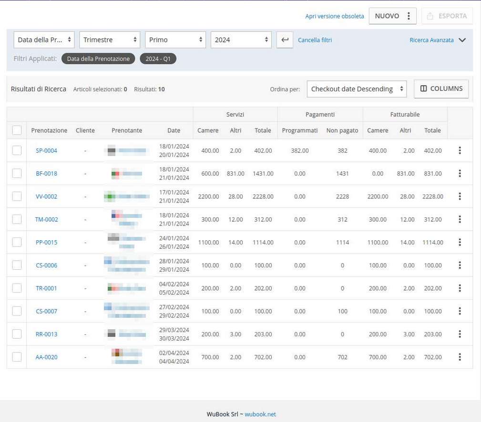Select the checkbox for booking TM-0002
Image resolution: width=481 pixels, height=422 pixels.
(17, 219)
